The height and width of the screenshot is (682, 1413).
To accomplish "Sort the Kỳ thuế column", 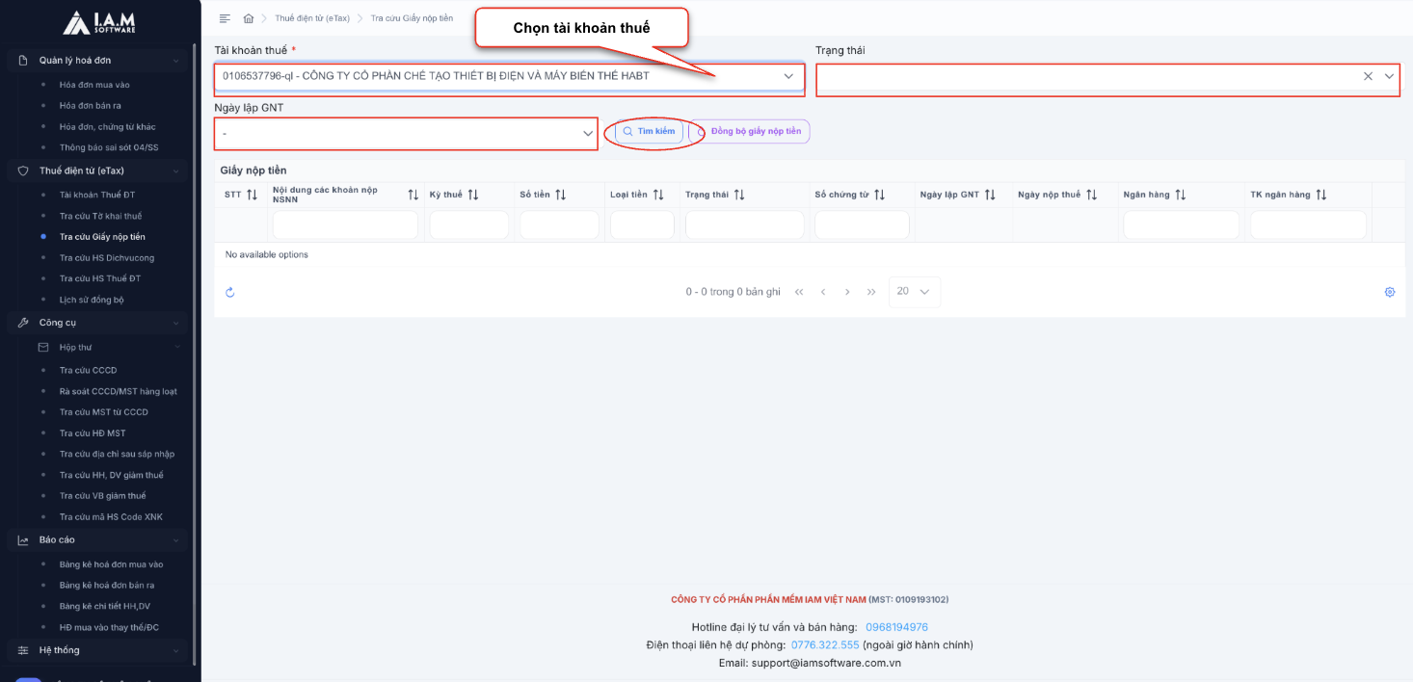I will [x=473, y=195].
